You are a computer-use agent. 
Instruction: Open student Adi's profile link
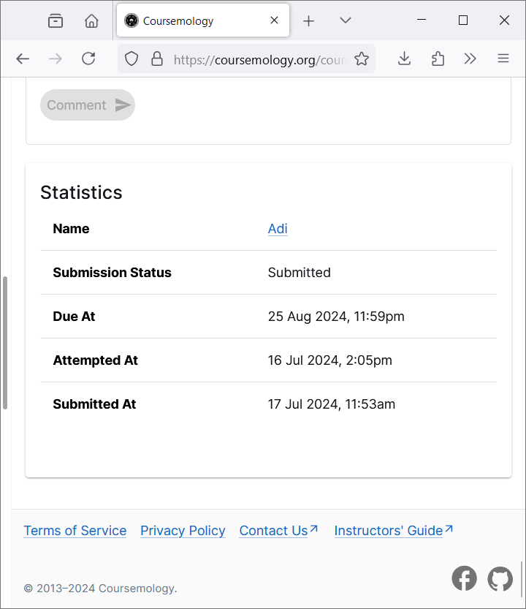pyautogui.click(x=278, y=229)
